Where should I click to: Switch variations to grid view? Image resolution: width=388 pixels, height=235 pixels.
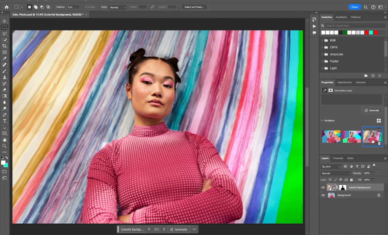click(379, 121)
